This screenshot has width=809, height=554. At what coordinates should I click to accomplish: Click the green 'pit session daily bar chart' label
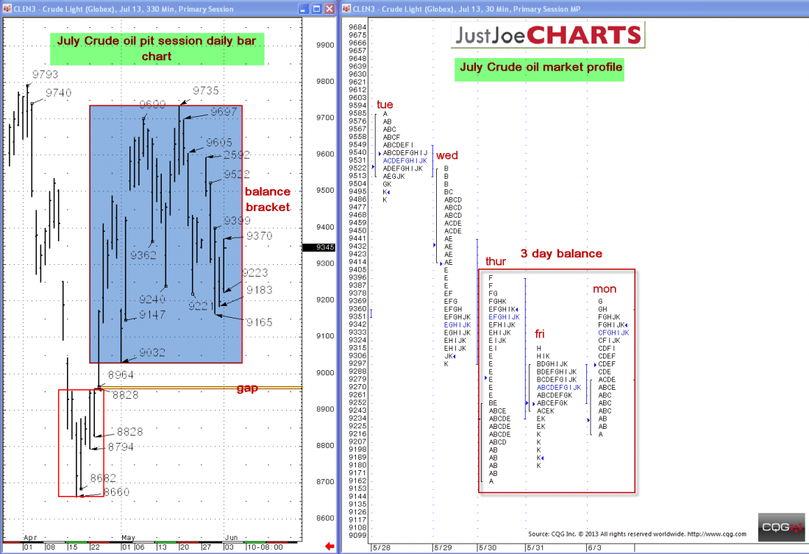point(157,49)
